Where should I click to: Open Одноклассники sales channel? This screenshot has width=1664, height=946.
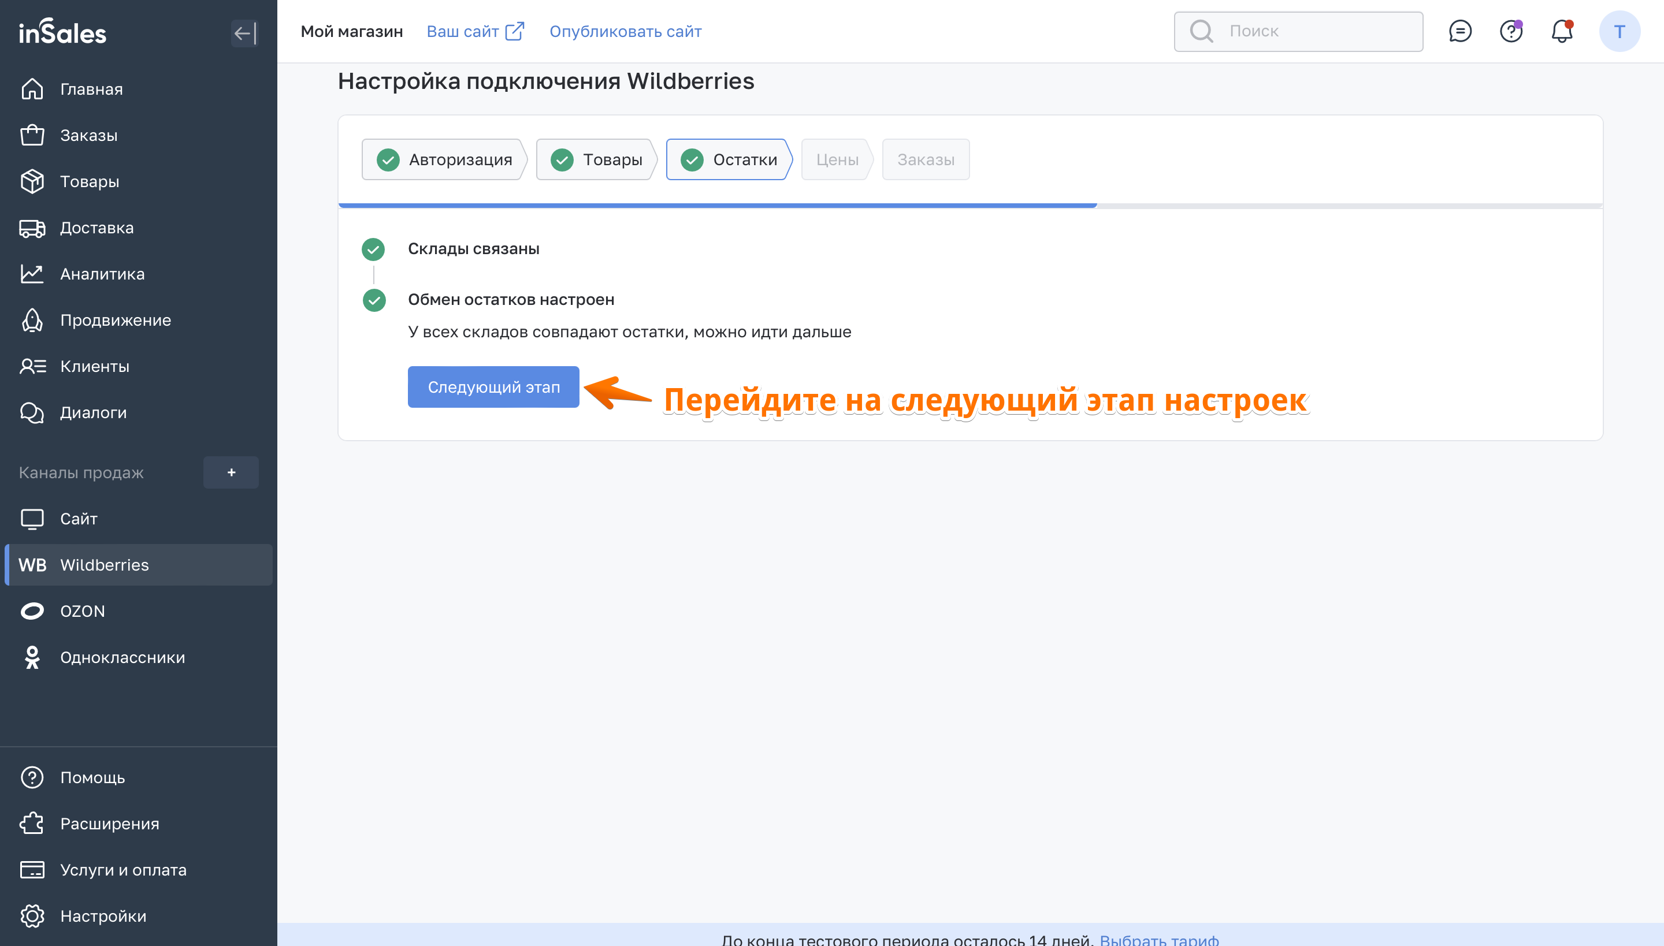coord(122,657)
